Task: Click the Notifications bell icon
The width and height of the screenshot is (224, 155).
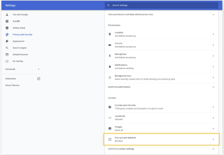Action: pos(110,67)
